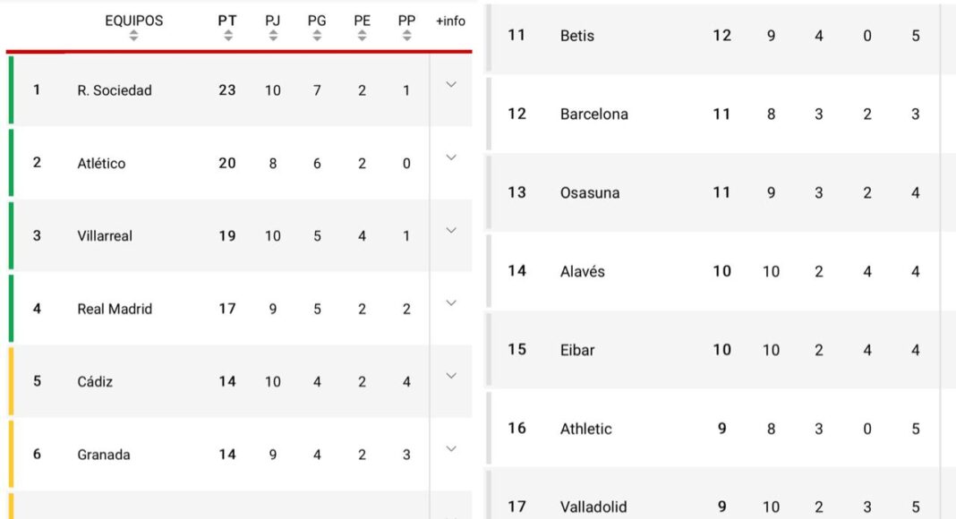Expand Atlético row info chevron
Viewport: 956px width, 519px height.
(x=451, y=157)
